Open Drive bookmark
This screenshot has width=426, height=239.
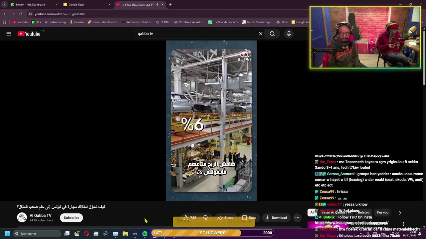pyautogui.click(x=282, y=22)
